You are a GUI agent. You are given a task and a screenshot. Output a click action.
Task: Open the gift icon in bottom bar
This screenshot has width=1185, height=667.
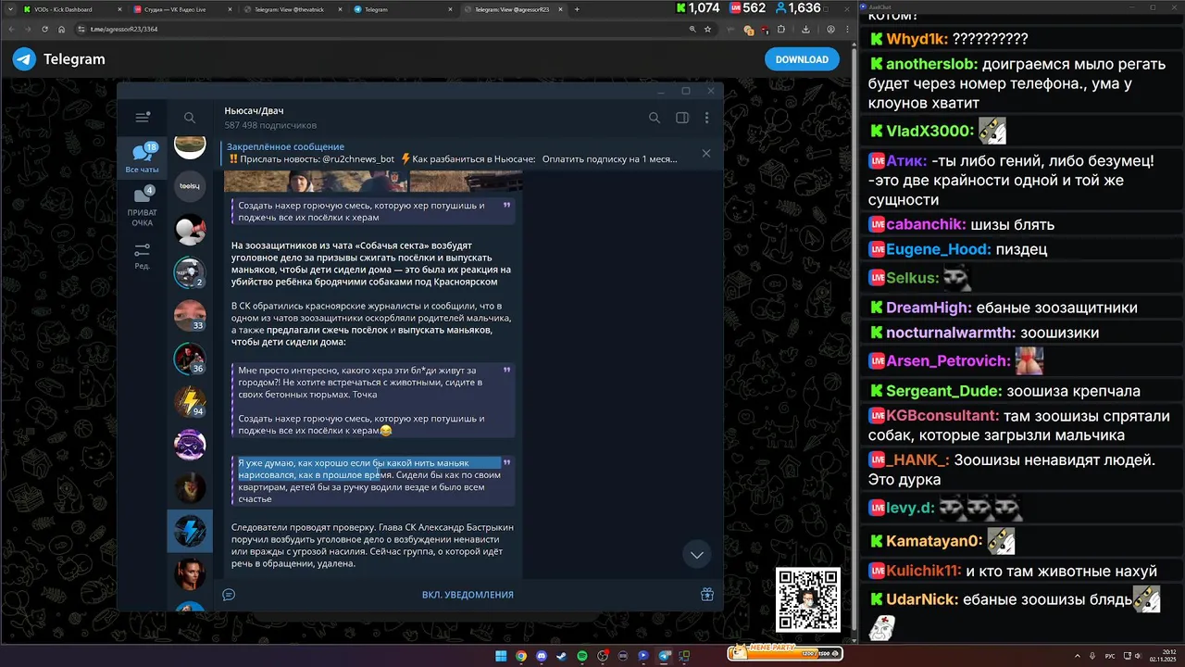tap(706, 595)
